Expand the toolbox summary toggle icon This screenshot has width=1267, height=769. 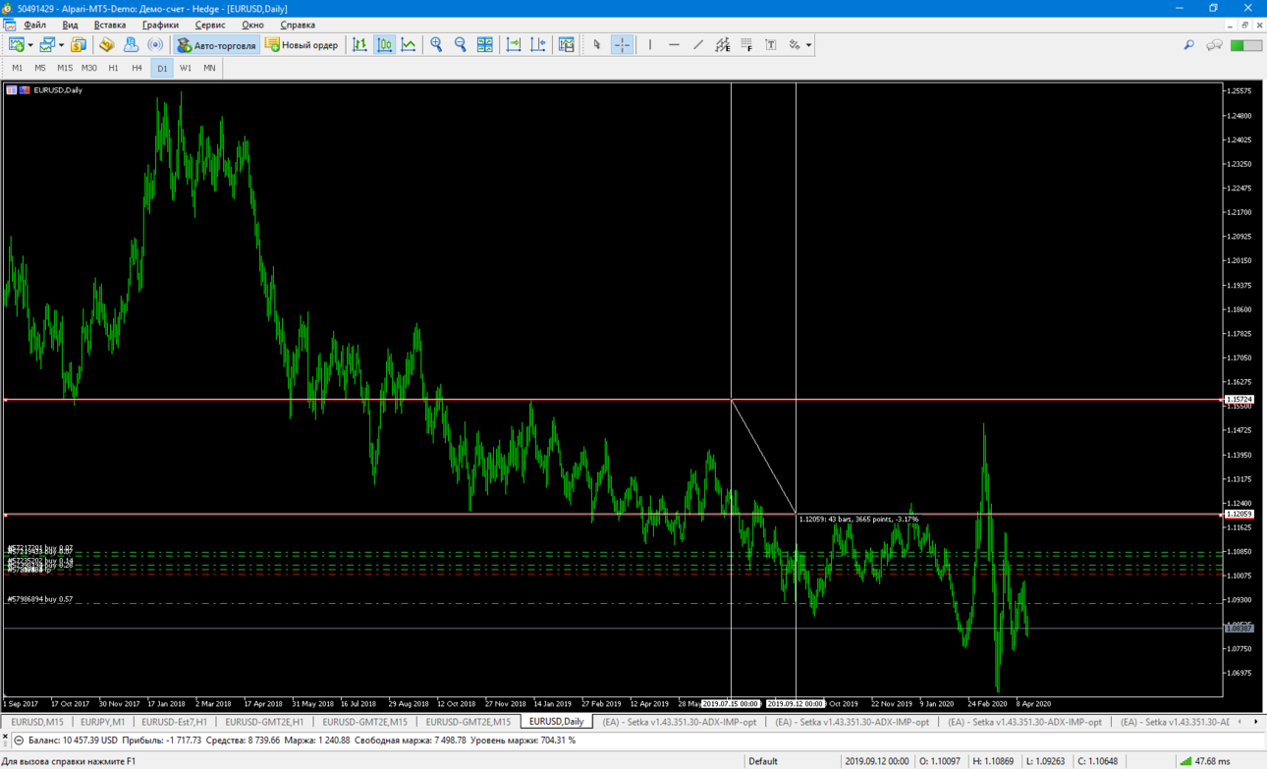pyautogui.click(x=19, y=741)
